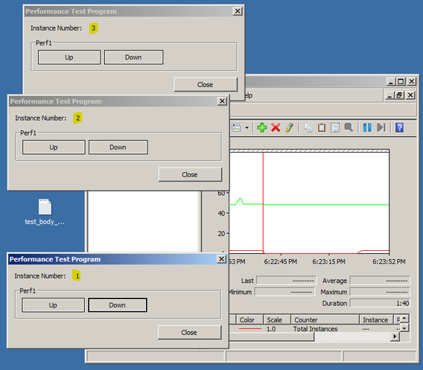Restore the inner monitor child window
The height and width of the screenshot is (370, 423).
click(399, 95)
